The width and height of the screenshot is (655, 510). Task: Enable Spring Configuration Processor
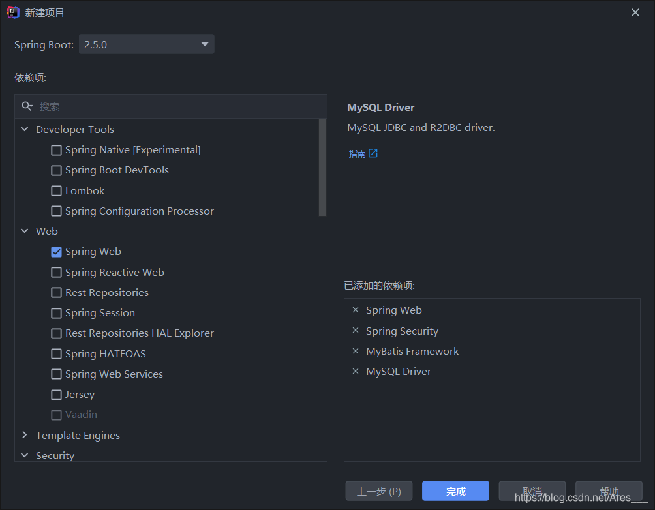pyautogui.click(x=56, y=211)
